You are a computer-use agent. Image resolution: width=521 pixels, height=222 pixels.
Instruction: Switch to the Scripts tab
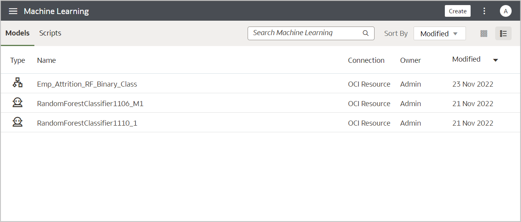(x=50, y=33)
